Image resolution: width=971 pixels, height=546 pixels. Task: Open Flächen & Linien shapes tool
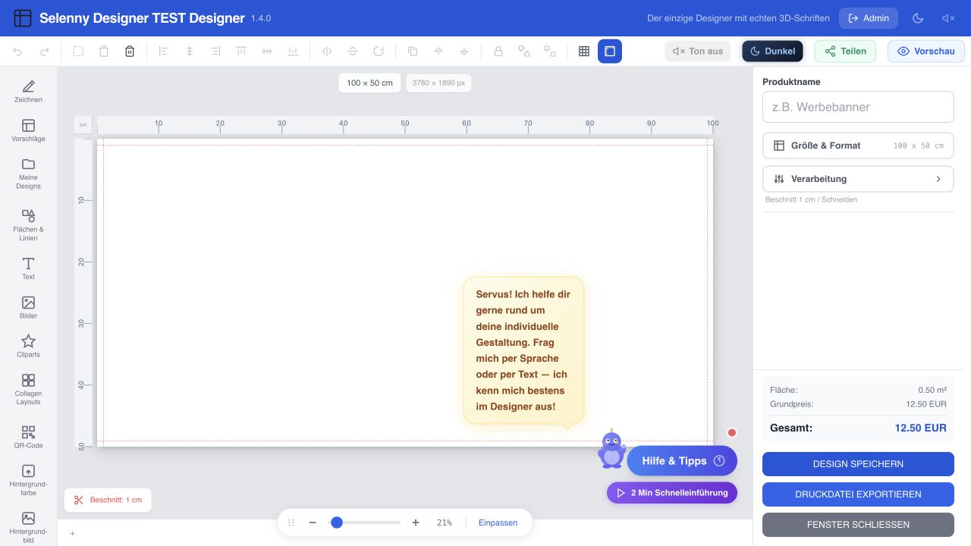click(28, 225)
